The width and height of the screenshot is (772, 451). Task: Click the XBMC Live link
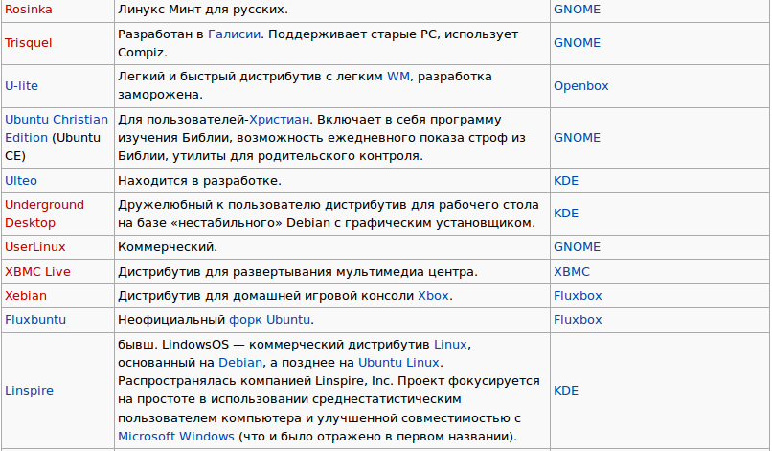pyautogui.click(x=37, y=272)
